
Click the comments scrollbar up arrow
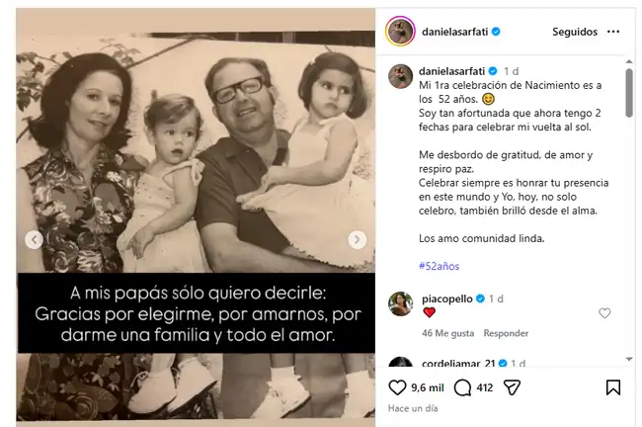629,61
